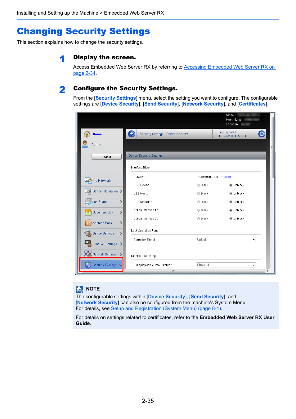Image resolution: width=296 pixels, height=419 pixels.
Task: Select Block for Option Interface 2
Action: click(x=198, y=219)
